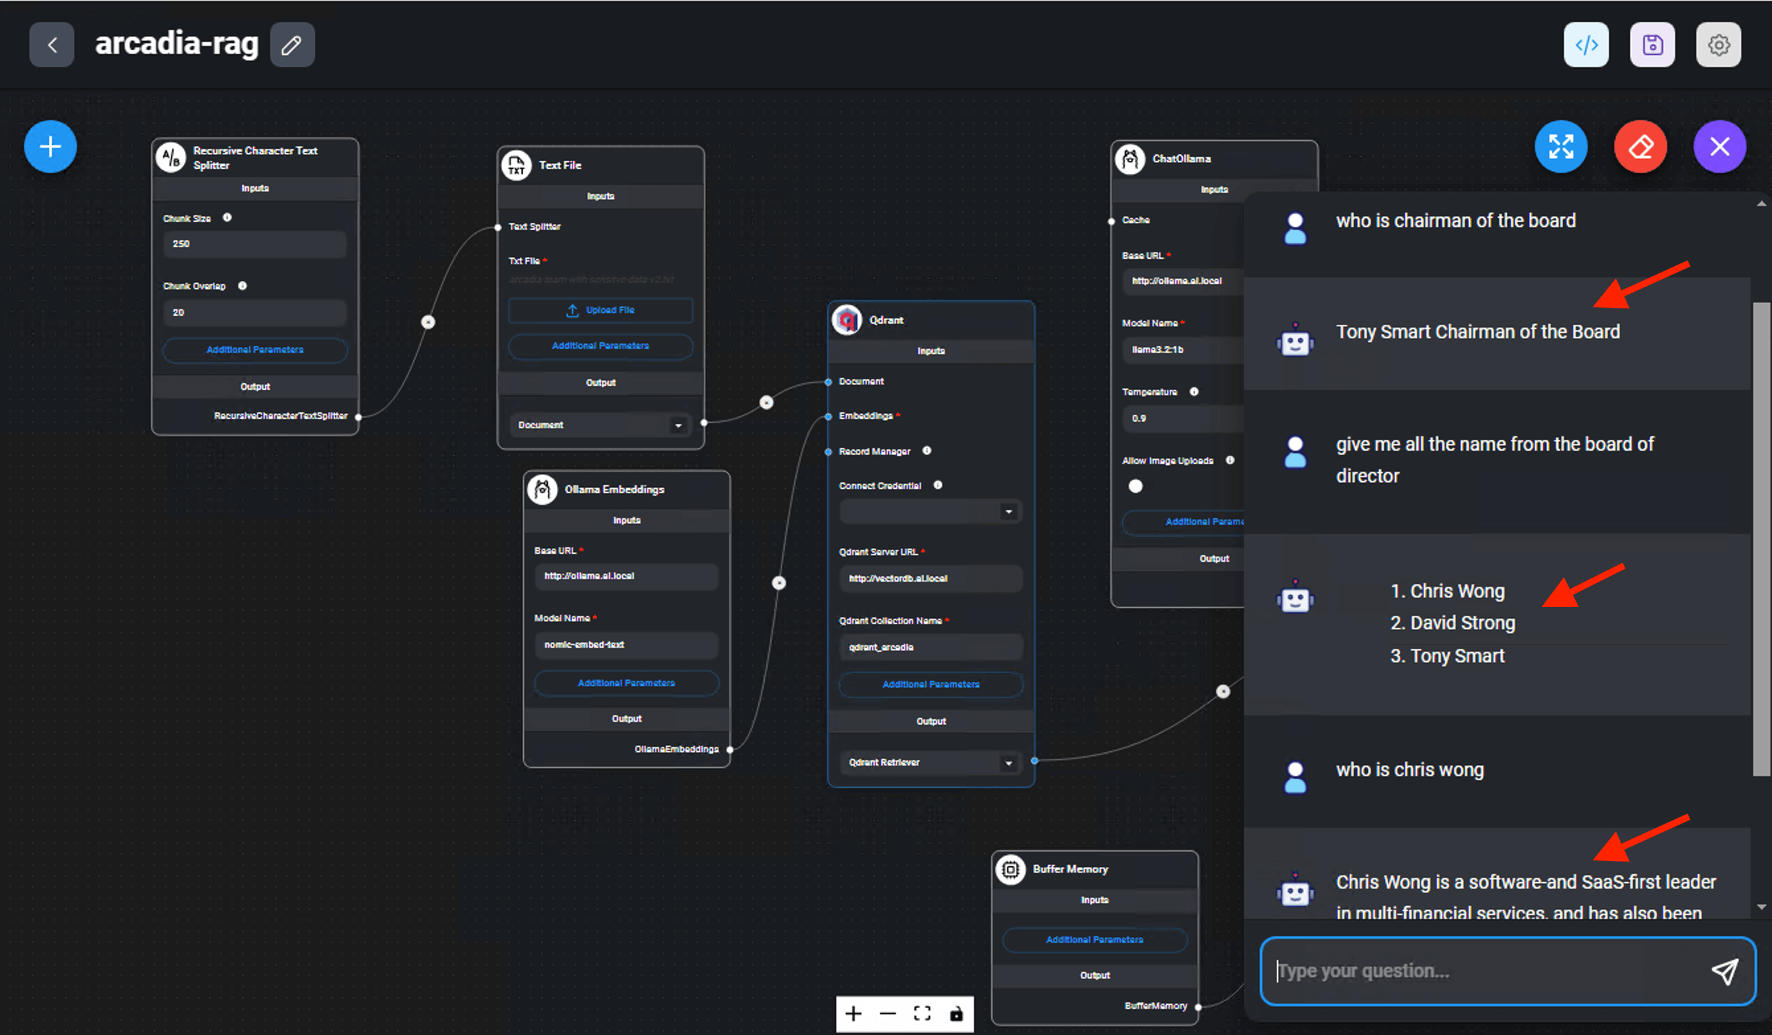Click the fit-view icon in zoom controls
This screenshot has height=1035, width=1772.
(x=922, y=1014)
